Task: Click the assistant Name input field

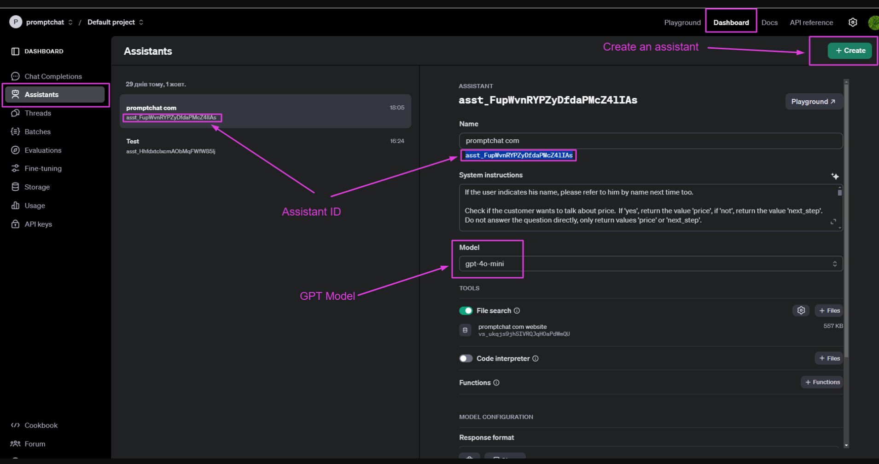Action: (650, 141)
